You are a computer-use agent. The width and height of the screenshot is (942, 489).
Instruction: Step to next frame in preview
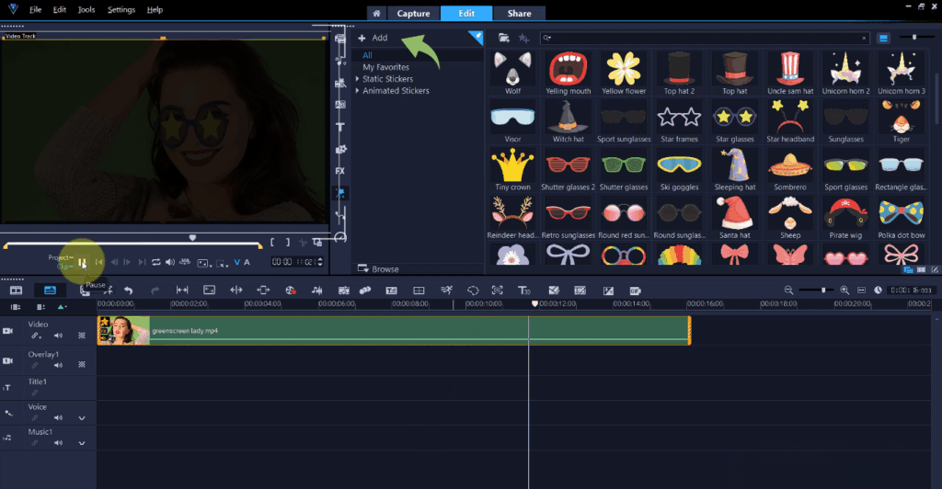pyautogui.click(x=127, y=262)
